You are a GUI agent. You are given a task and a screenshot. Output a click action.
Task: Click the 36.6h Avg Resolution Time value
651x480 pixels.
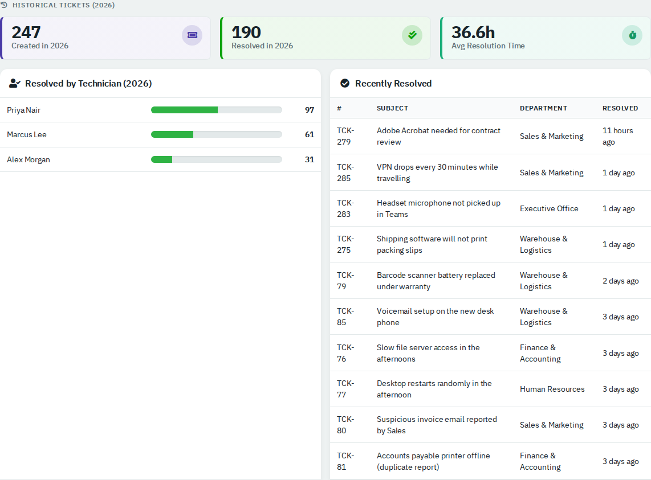pyautogui.click(x=473, y=32)
